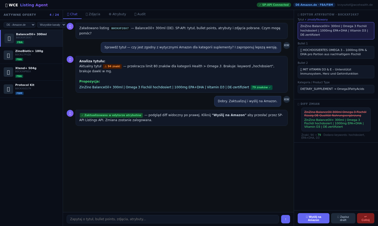Click the send message arrow button

coord(286,219)
